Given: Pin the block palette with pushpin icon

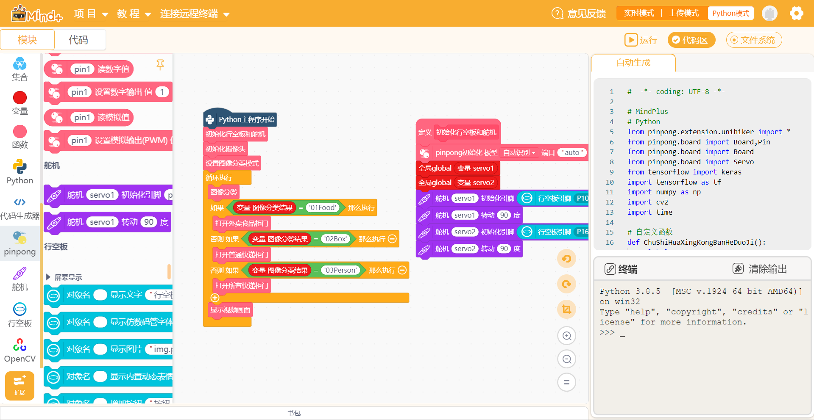Looking at the screenshot, I should [160, 65].
